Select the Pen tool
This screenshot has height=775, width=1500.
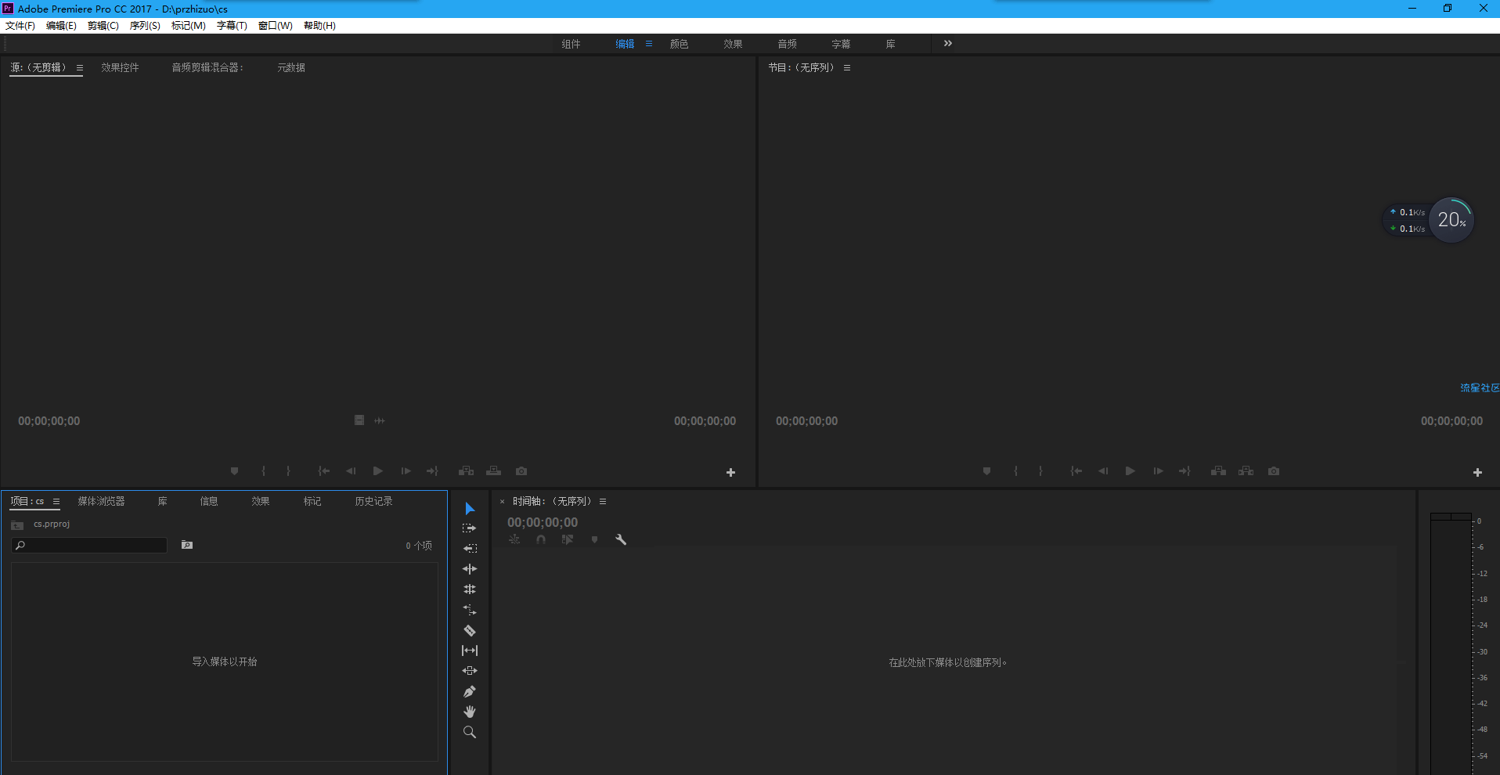[x=470, y=691]
